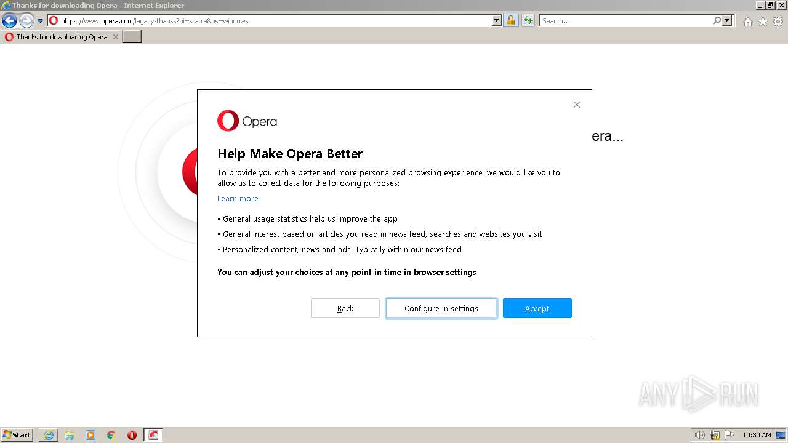Navigate back with the browser Back arrow
This screenshot has width=788, height=443.
point(9,21)
